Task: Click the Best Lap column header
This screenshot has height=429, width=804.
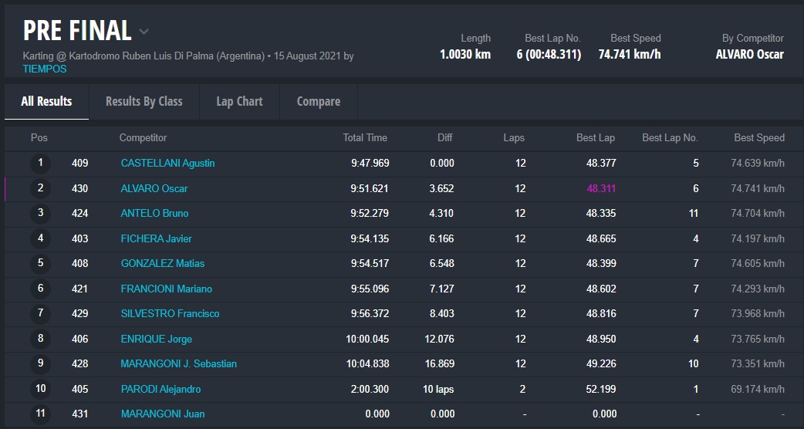Action: pyautogui.click(x=595, y=137)
